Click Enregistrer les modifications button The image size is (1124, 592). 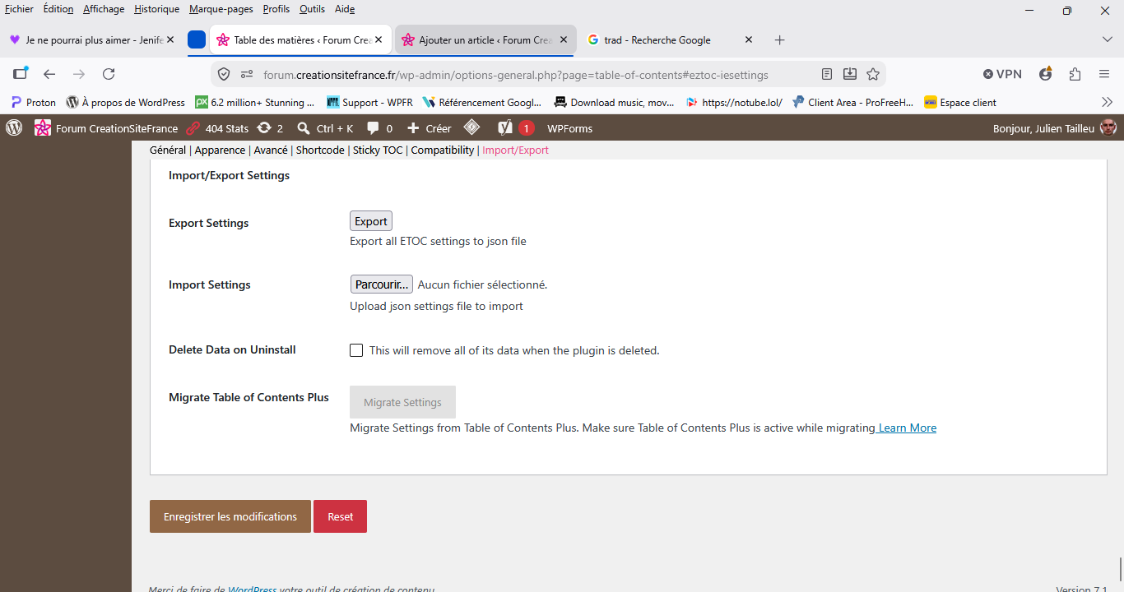click(230, 516)
